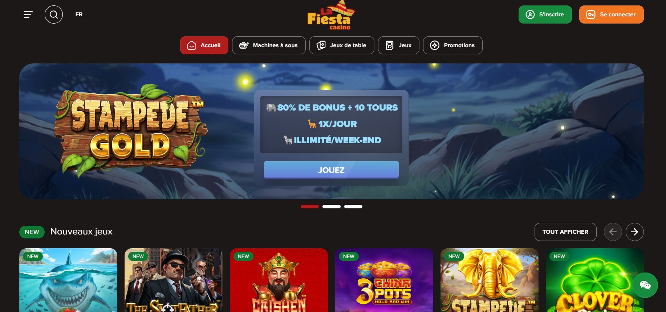Click JOUEZ on the Stampede Gold banner
The width and height of the screenshot is (666, 312).
point(331,170)
